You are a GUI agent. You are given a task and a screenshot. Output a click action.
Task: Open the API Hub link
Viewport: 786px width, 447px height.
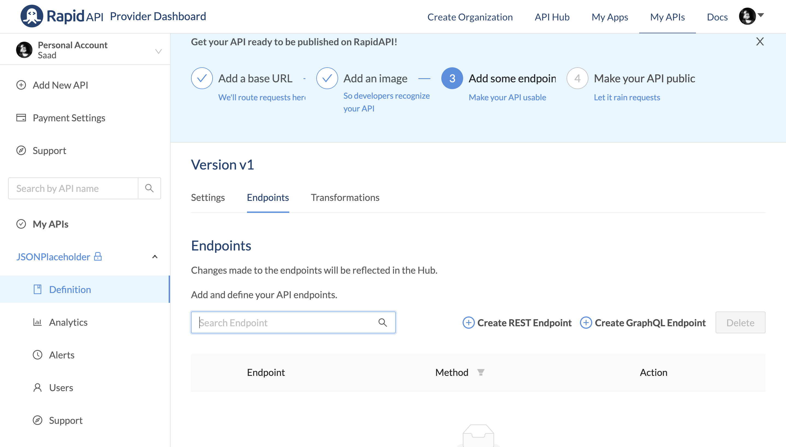coord(552,17)
